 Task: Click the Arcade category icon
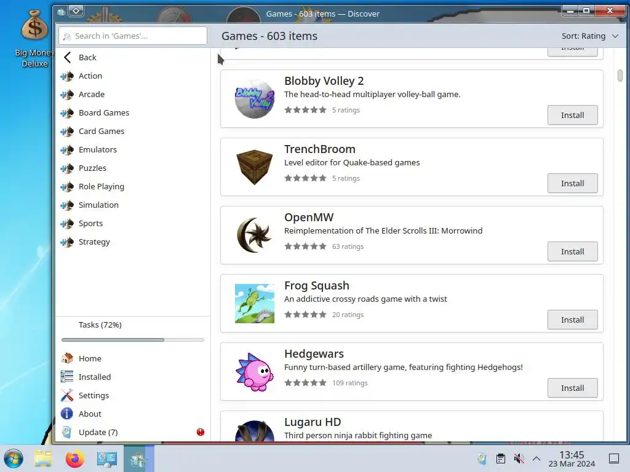(67, 94)
